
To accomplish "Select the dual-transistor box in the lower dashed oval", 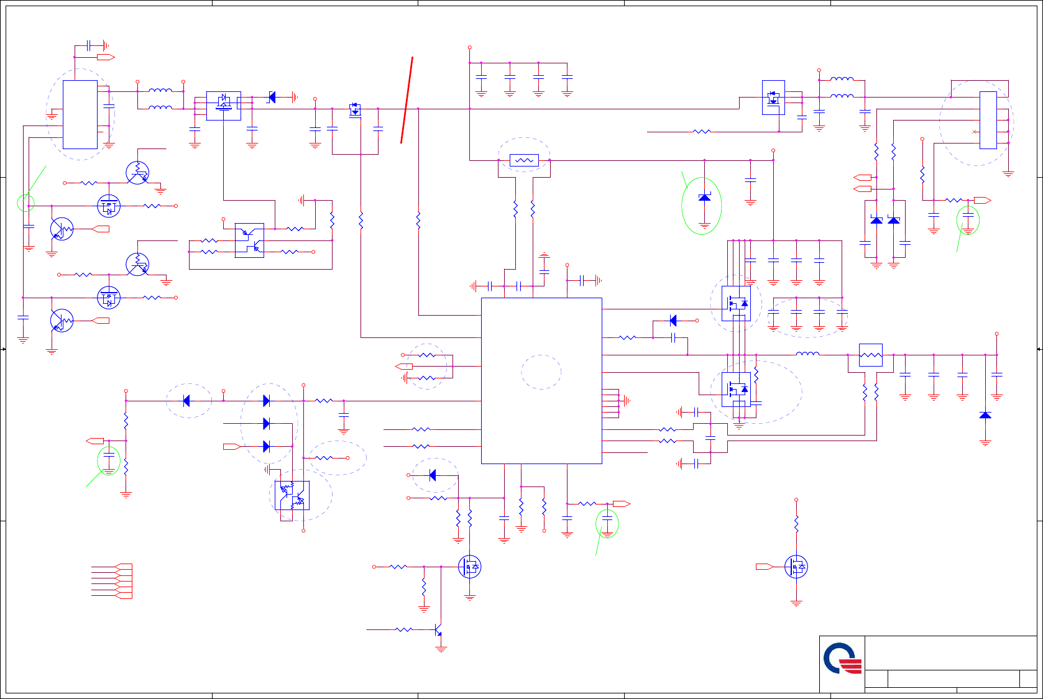I will (x=292, y=495).
